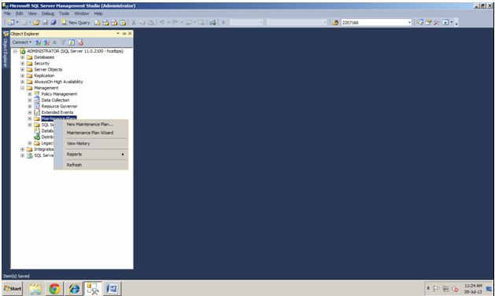Click the Windows Start button
The height and width of the screenshot is (296, 495).
13,288
